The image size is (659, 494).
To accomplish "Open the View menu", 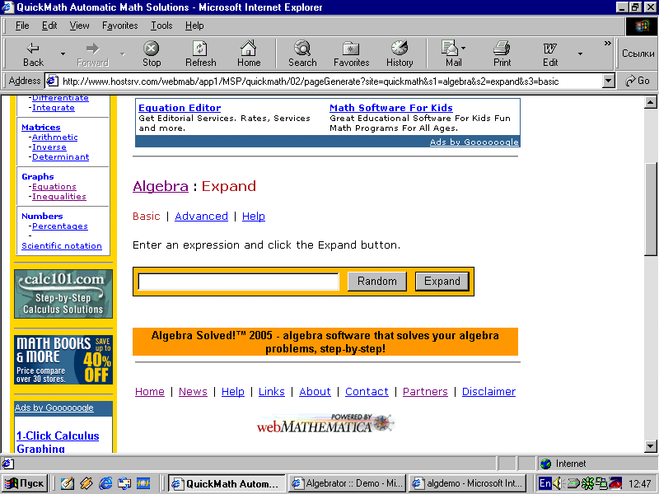I will pyautogui.click(x=79, y=26).
